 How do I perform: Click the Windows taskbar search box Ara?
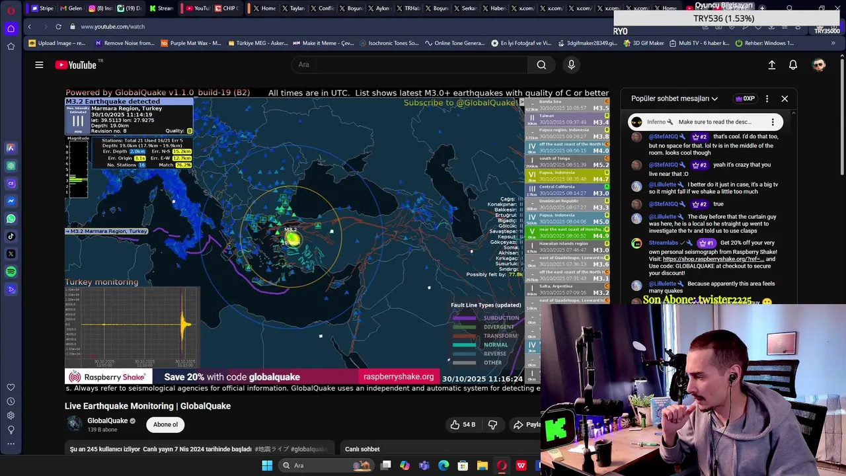(325, 465)
